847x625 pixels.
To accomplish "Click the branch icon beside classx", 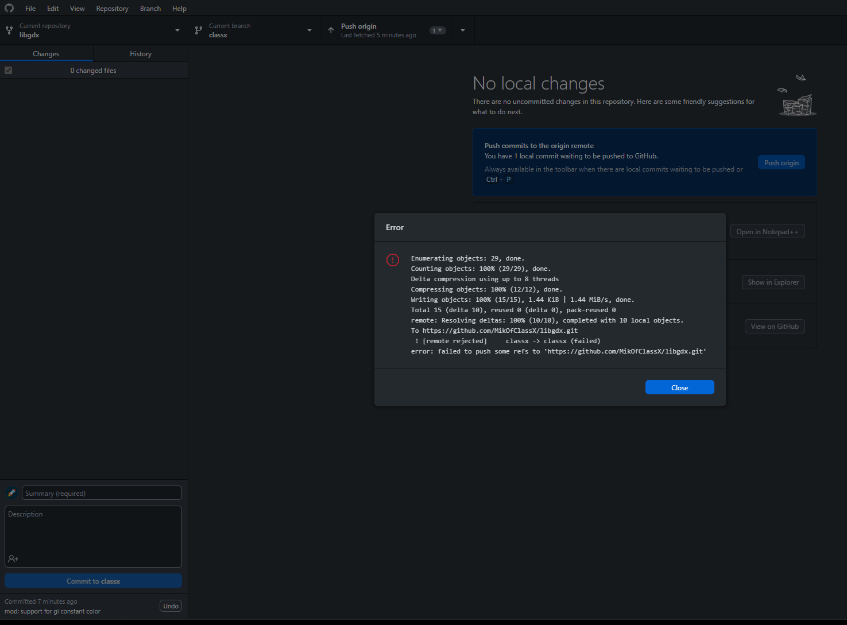I will 199,30.
